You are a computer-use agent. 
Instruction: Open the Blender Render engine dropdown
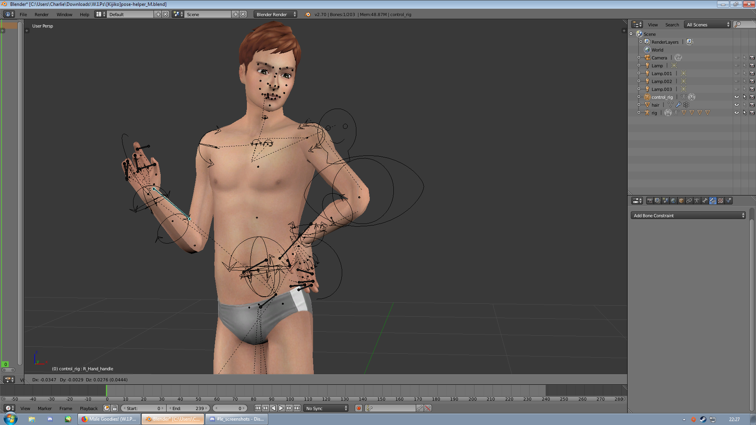(x=275, y=14)
